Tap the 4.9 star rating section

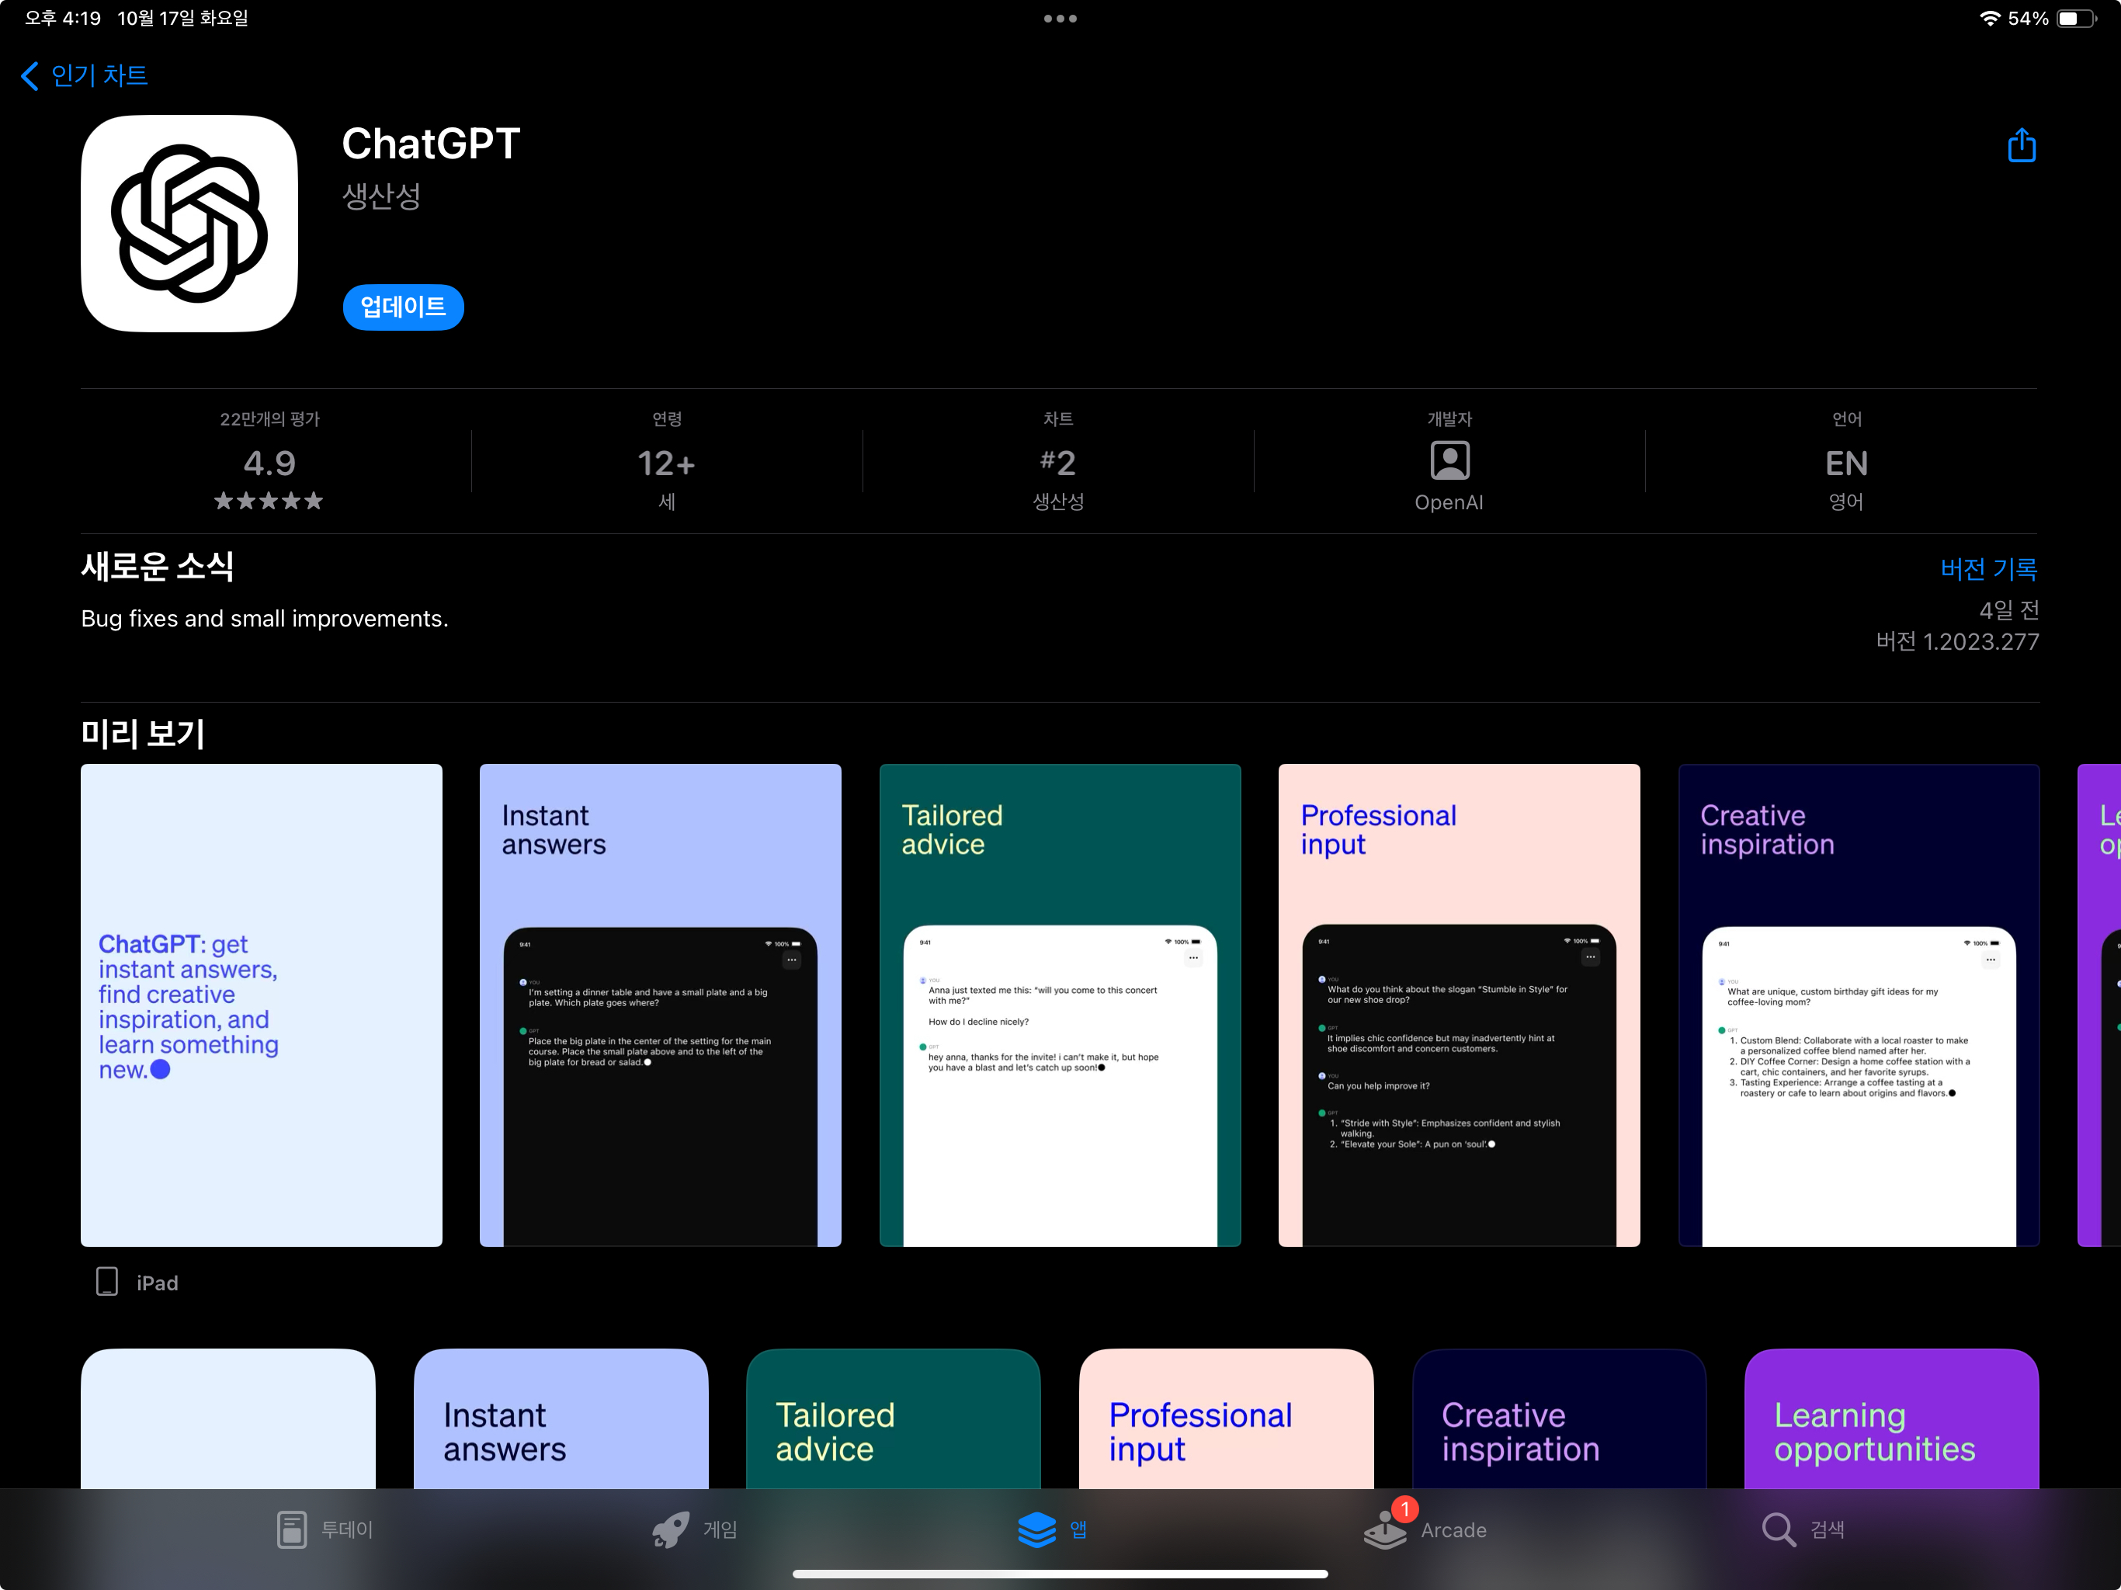(269, 465)
